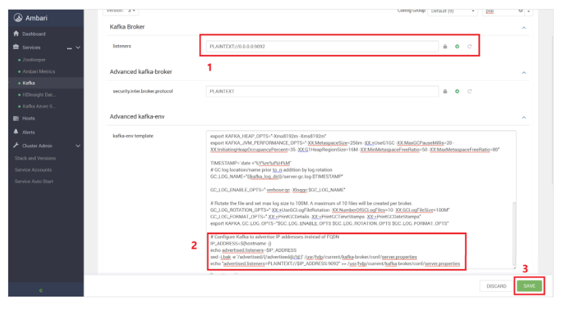Viewport: 564px width, 313px height.
Task: Click the Ambari logo icon
Action: point(18,18)
